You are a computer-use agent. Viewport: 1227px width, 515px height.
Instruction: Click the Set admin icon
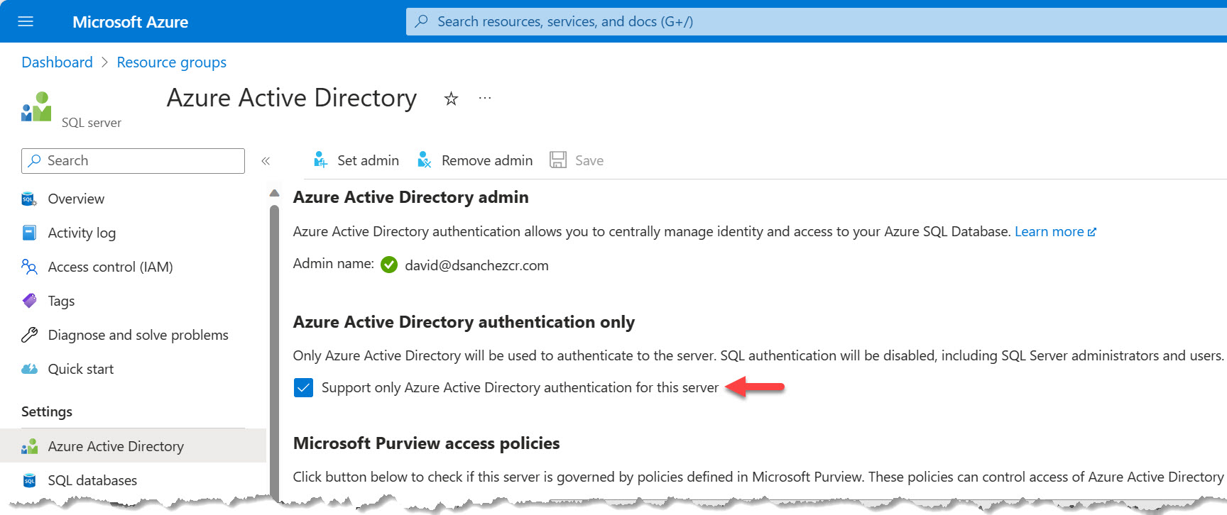point(321,160)
